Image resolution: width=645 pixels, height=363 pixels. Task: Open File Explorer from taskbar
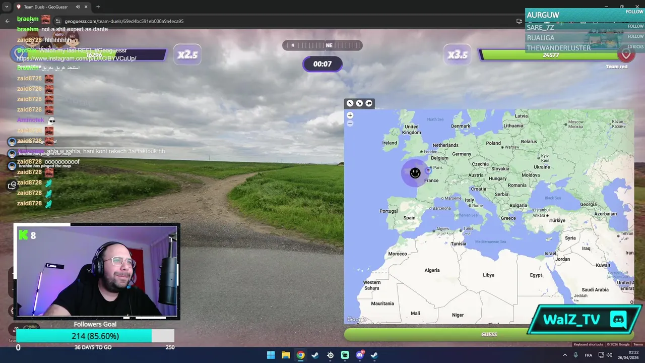286,355
